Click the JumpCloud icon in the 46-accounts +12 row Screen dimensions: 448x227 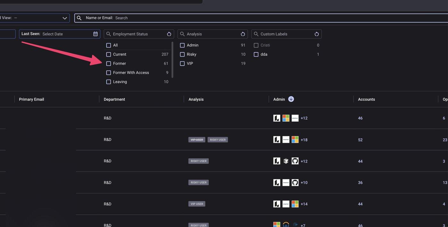(x=295, y=118)
